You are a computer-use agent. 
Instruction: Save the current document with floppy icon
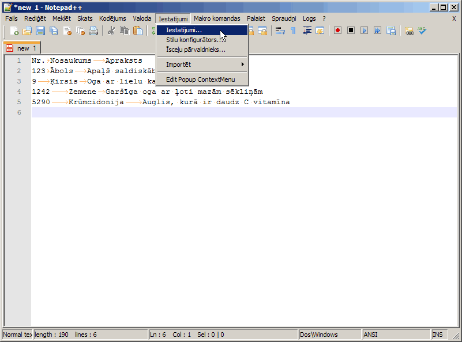[40, 31]
